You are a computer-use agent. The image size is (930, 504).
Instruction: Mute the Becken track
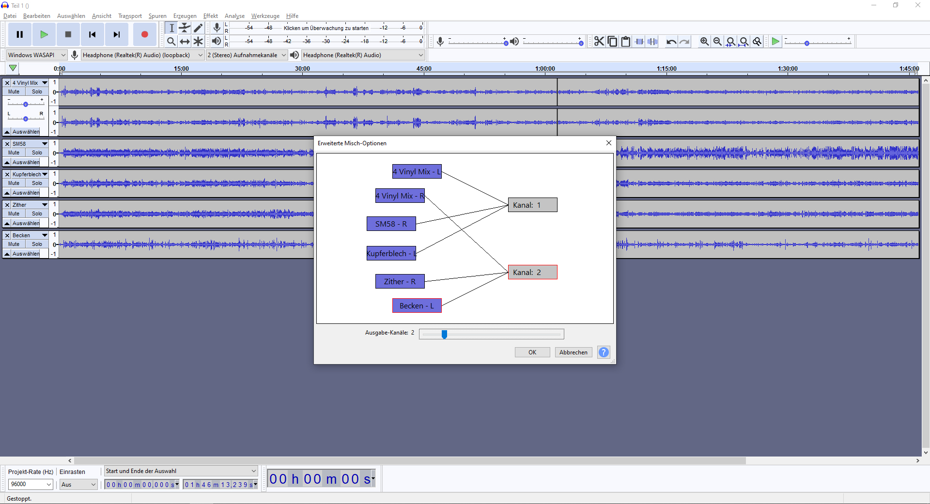tap(14, 244)
